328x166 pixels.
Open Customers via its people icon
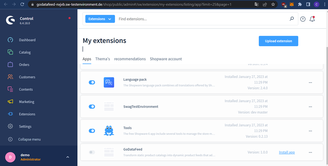click(10, 77)
